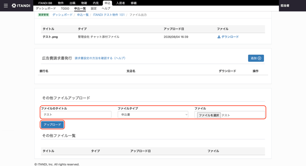The height and width of the screenshot is (166, 306).
Task: Open the 修繕 top menu
Action: [134, 3]
